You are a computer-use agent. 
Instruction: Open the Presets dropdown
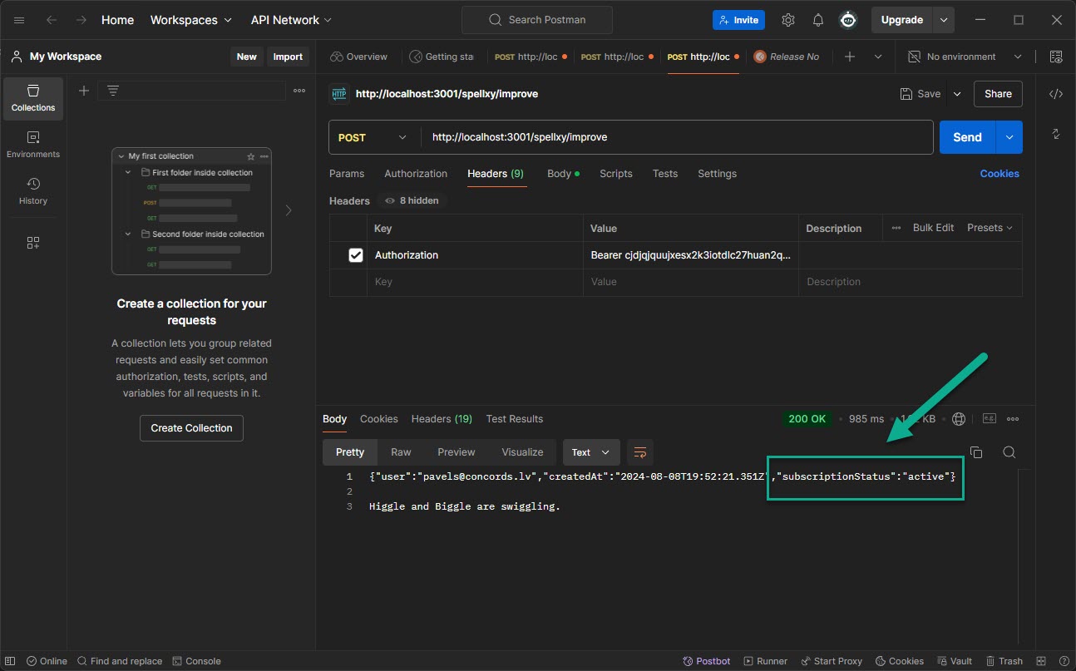990,228
